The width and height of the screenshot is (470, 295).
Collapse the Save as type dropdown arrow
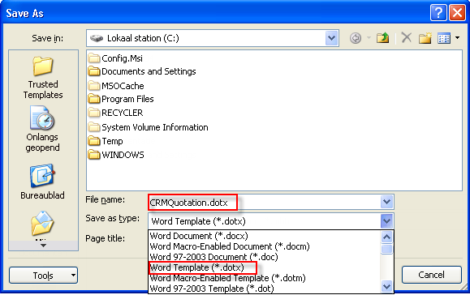(386, 221)
